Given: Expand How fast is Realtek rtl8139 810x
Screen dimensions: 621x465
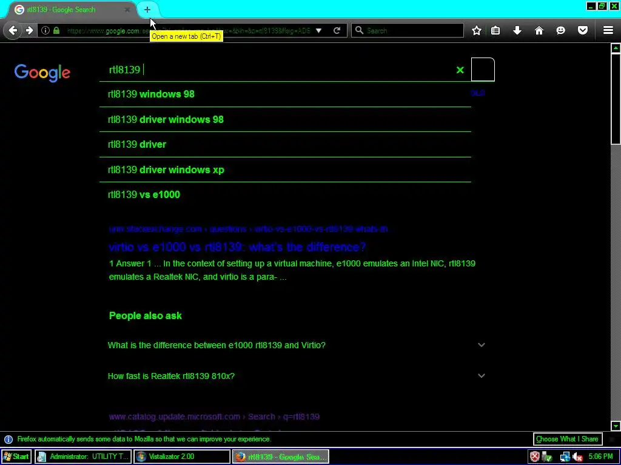Looking at the screenshot, I should [x=296, y=376].
